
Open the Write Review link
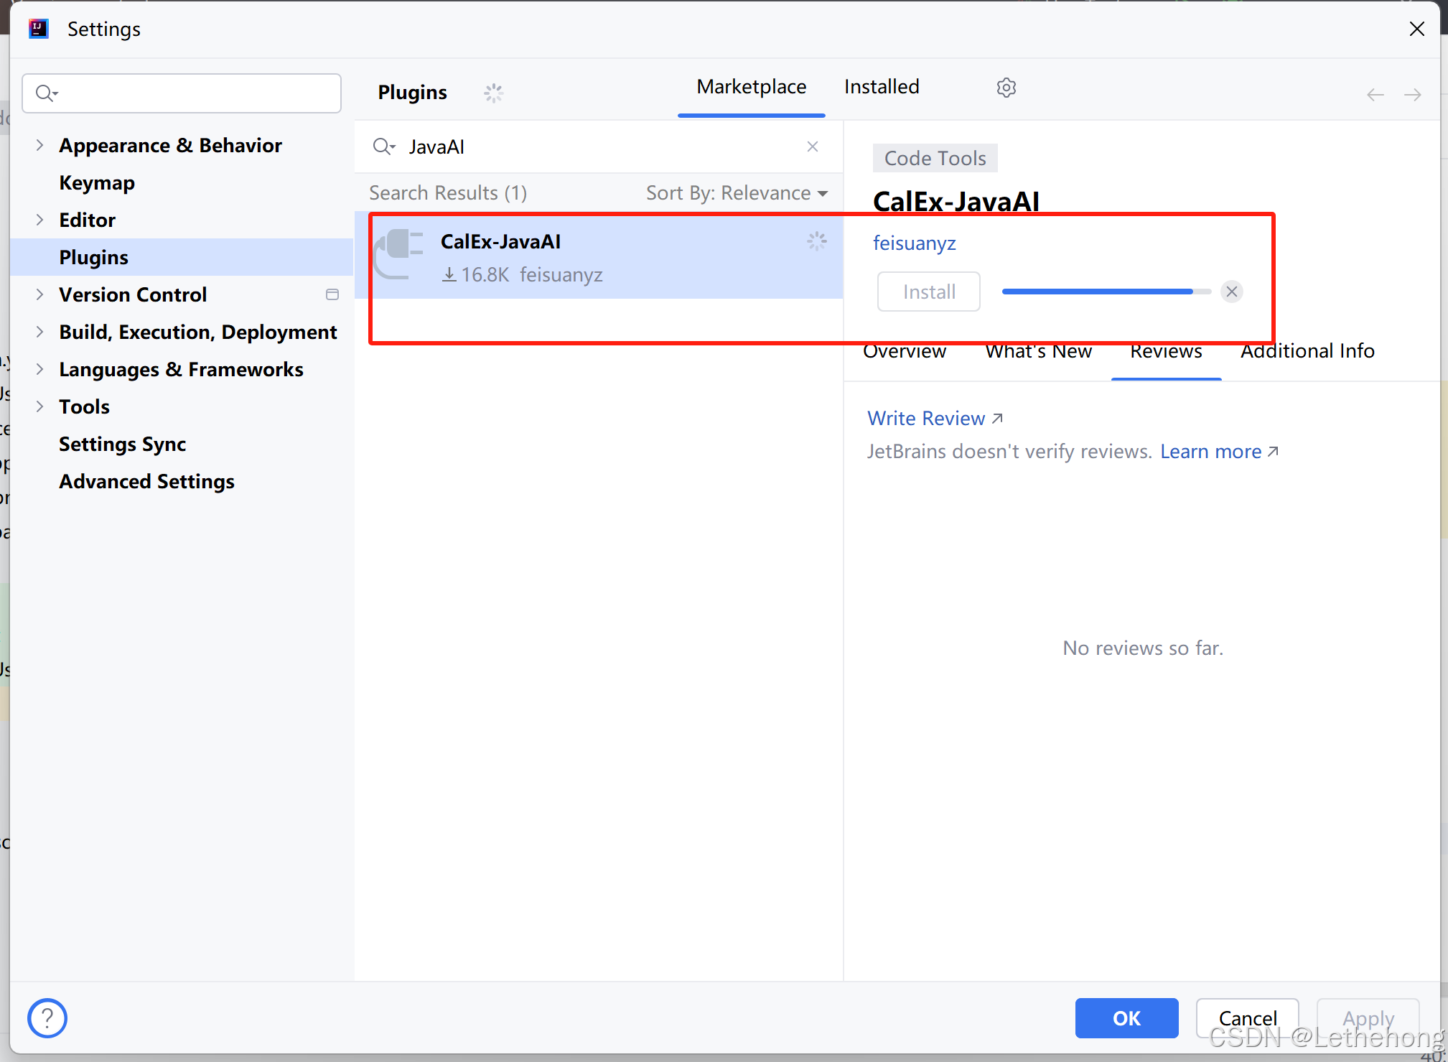[x=935, y=419]
